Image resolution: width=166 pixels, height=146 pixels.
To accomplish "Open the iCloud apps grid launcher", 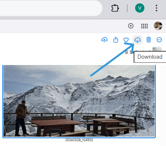I will (x=144, y=26).
